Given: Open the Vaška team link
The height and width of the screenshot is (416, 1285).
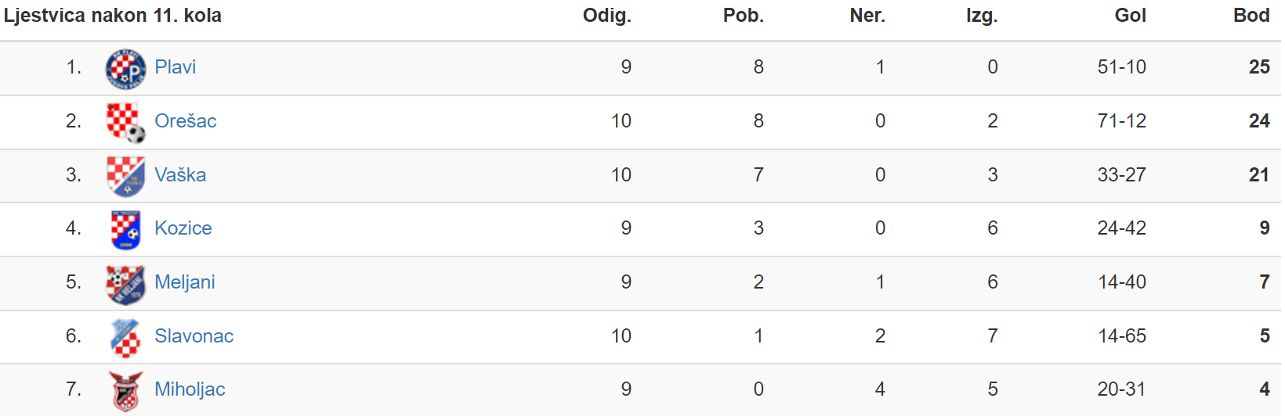Looking at the screenshot, I should pos(180,175).
